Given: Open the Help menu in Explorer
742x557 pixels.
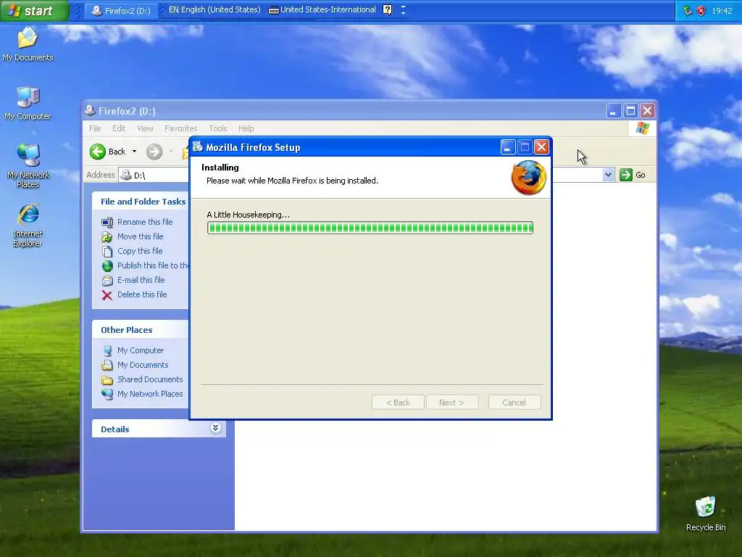Looking at the screenshot, I should click(x=246, y=128).
